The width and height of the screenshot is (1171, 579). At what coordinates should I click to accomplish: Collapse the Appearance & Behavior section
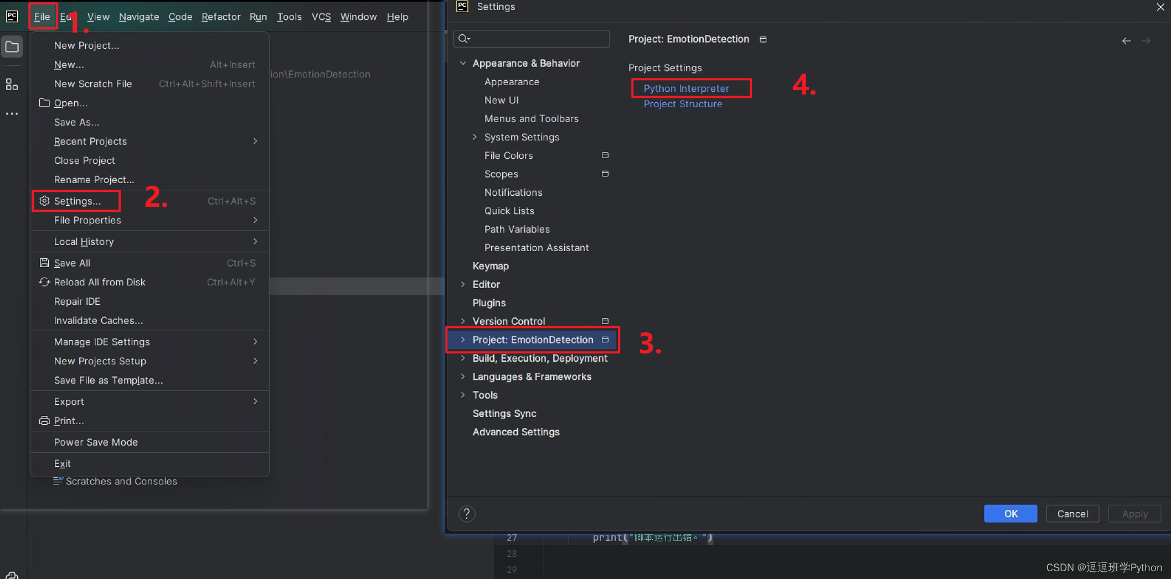click(463, 63)
